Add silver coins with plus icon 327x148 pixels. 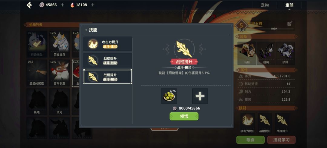point(62,5)
